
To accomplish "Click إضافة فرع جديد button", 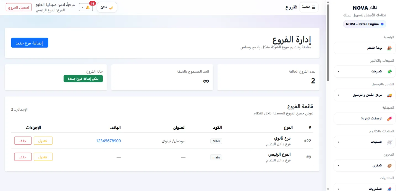I will tap(30, 43).
